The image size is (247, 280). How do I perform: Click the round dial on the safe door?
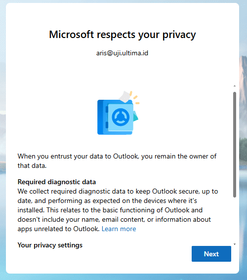(x=121, y=117)
